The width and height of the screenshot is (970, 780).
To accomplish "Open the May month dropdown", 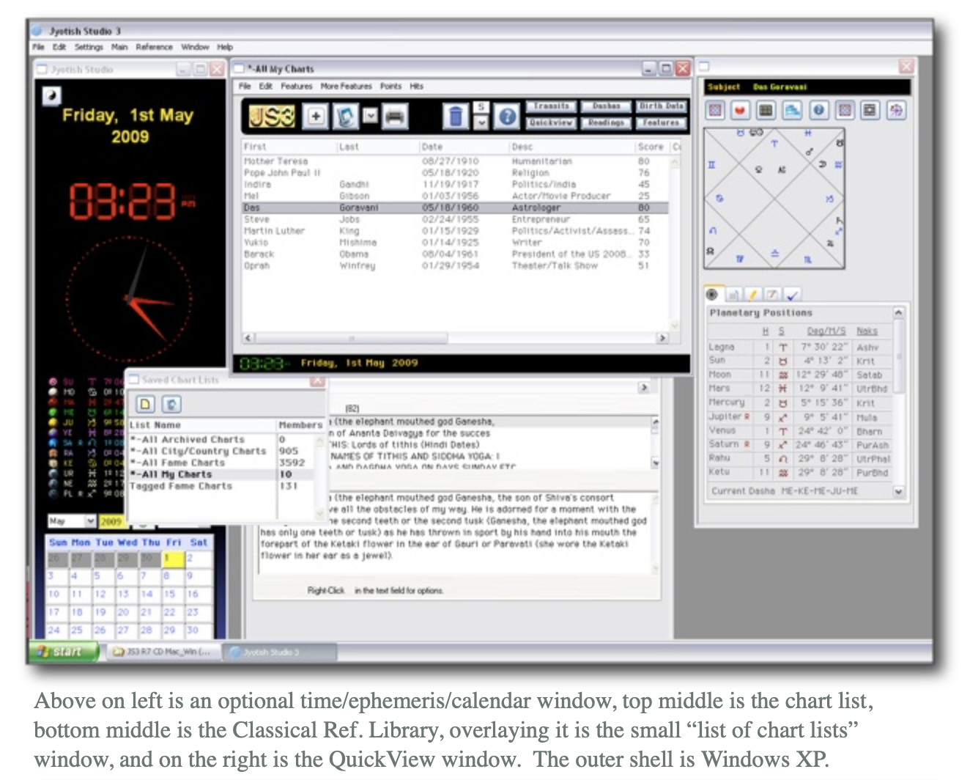I will coord(91,520).
